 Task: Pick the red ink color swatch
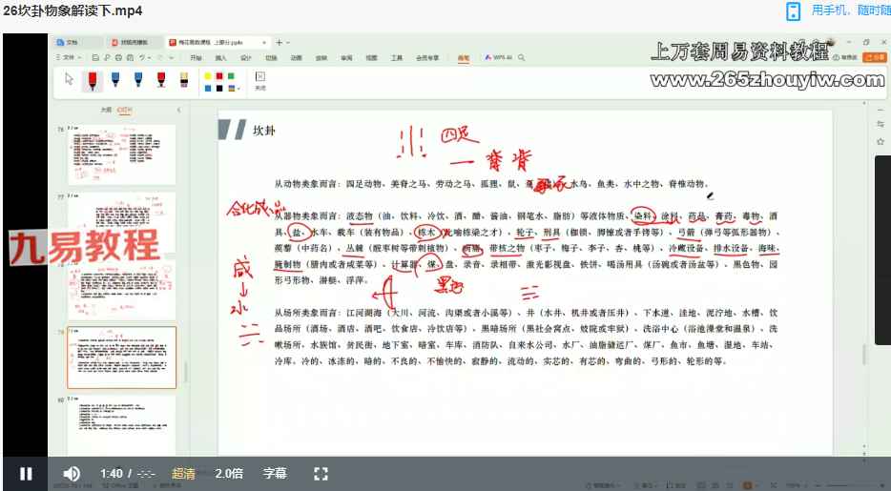(219, 75)
